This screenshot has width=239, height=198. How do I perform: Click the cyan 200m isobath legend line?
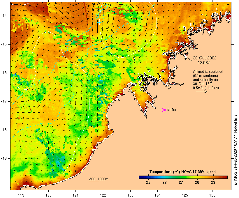[x=94, y=182]
